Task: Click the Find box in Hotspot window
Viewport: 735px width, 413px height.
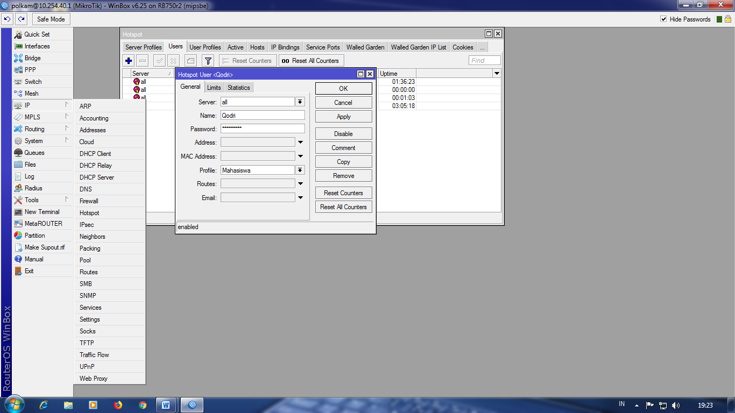Action: (485, 61)
